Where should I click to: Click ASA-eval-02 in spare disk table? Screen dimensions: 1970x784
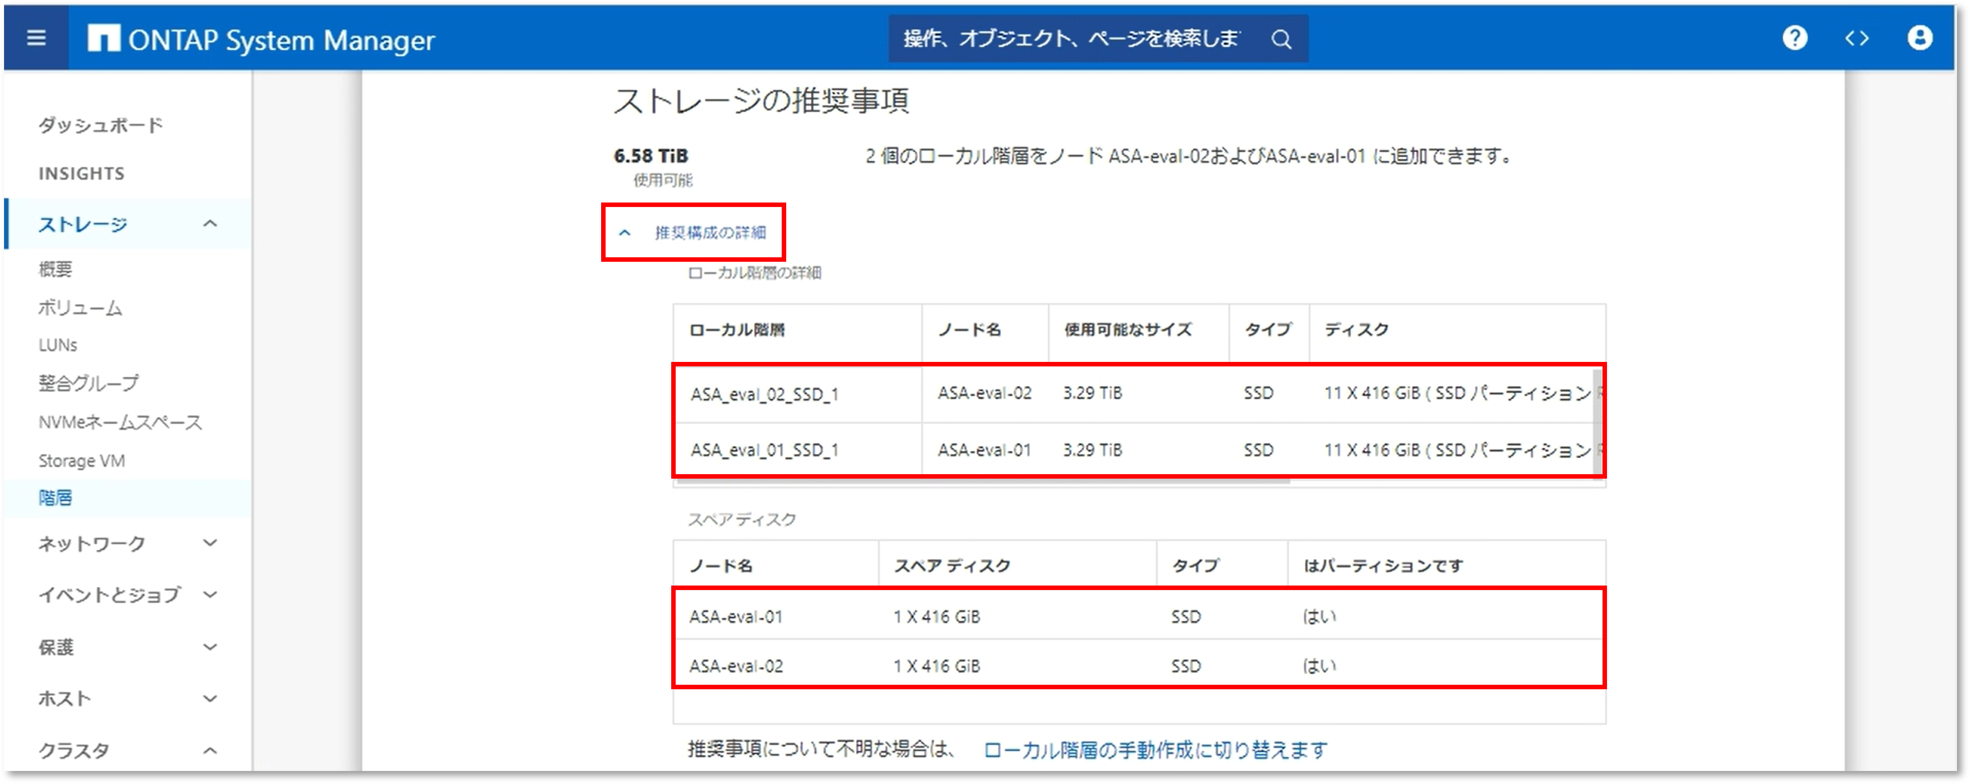click(736, 666)
